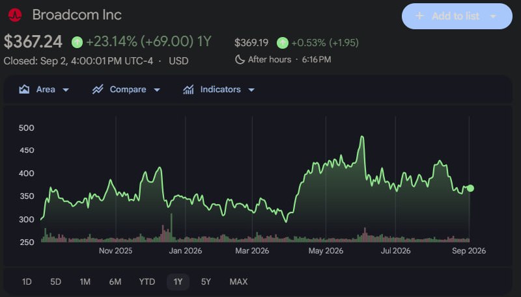Click the 350 y-axis value
Image resolution: width=521 pixels, height=297 pixels.
(x=27, y=196)
